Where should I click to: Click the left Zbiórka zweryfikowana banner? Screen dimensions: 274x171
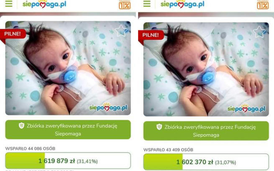(x=68, y=130)
